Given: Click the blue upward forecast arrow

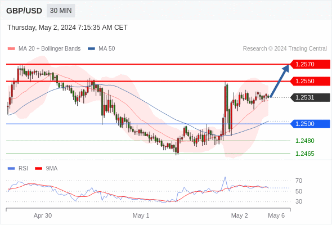Looking at the screenshot, I should pyautogui.click(x=280, y=81).
